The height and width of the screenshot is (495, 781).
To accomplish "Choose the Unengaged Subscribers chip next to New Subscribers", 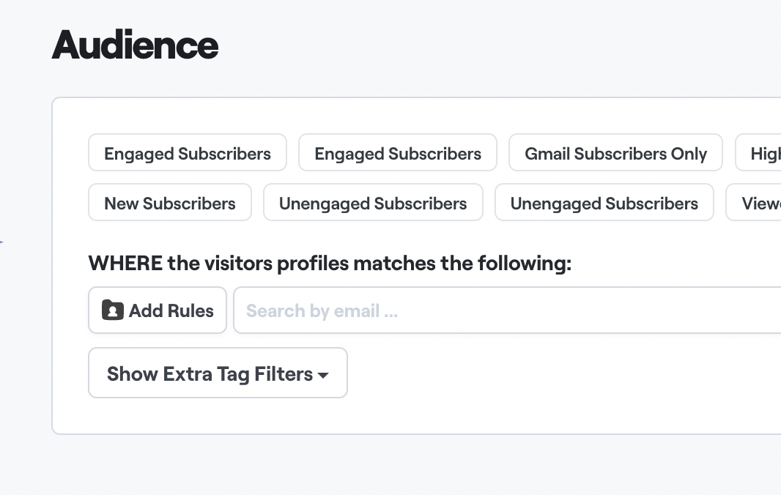I will [x=373, y=203].
